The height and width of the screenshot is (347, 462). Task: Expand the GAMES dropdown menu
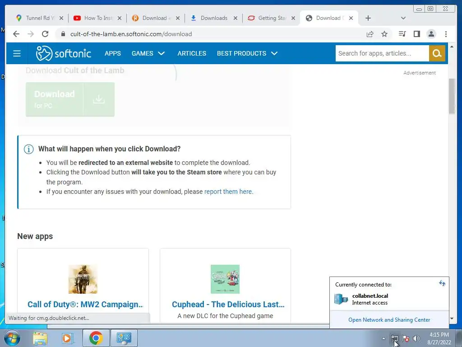[x=148, y=53]
